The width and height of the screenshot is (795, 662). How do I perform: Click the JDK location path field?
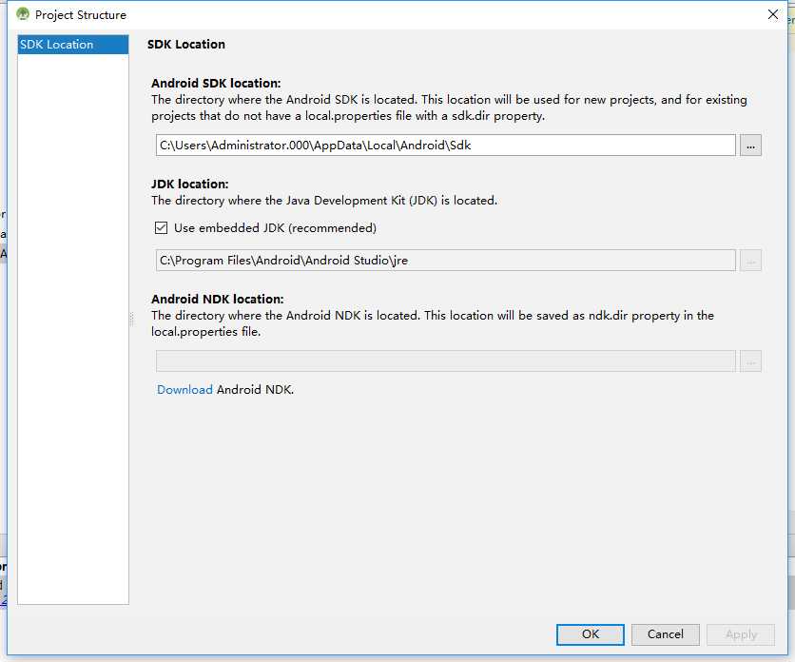pos(446,261)
